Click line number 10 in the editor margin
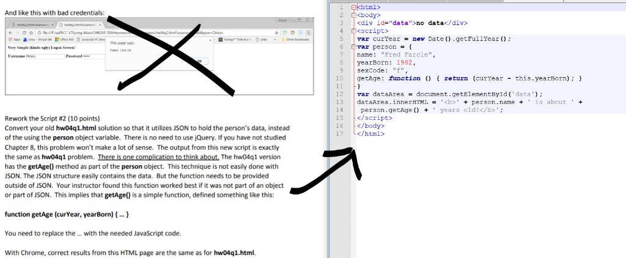This screenshot has height=258, width=626. (339, 78)
